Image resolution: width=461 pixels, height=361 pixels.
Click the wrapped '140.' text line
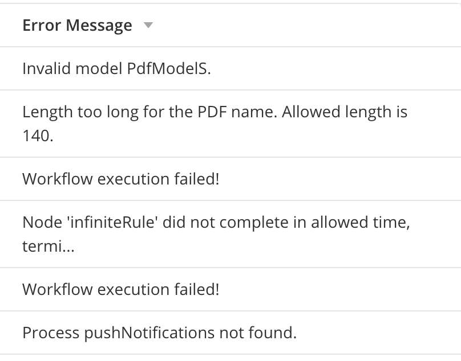(38, 136)
